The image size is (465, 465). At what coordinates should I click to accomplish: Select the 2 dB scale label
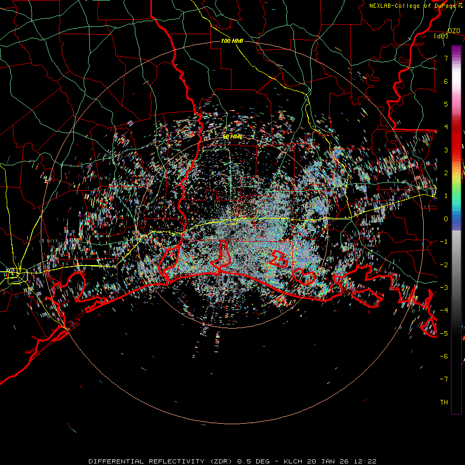coord(446,173)
